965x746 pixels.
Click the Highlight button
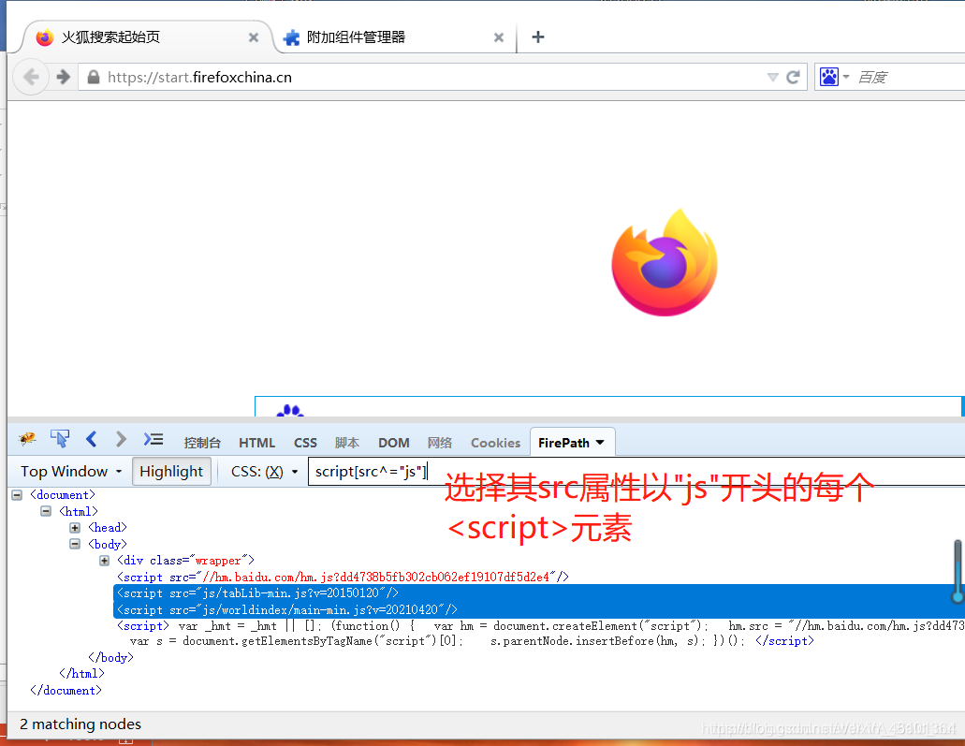tap(171, 472)
